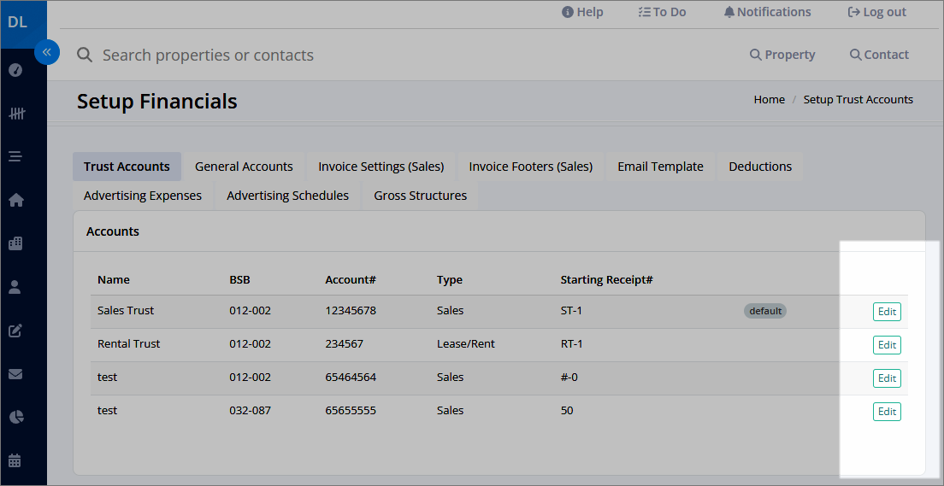Edit the Rental Trust account
Screen dimensions: 944x486
pyautogui.click(x=887, y=345)
